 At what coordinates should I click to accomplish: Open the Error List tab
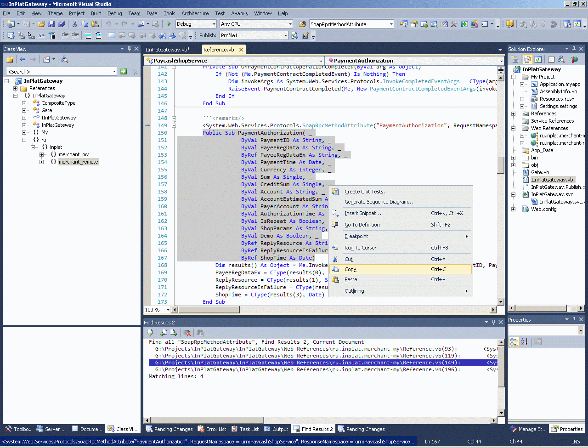coord(212,429)
